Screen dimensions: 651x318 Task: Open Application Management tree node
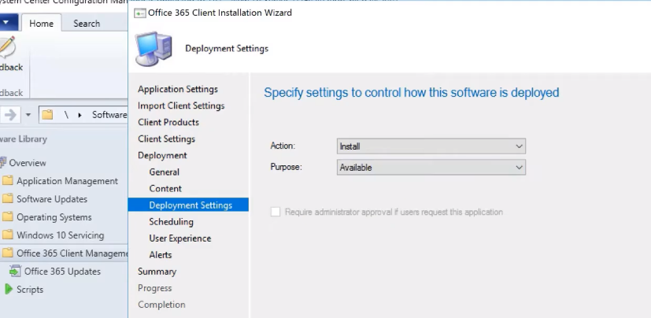[67, 181]
